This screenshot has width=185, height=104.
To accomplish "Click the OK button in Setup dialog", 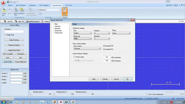I will (x=127, y=79).
